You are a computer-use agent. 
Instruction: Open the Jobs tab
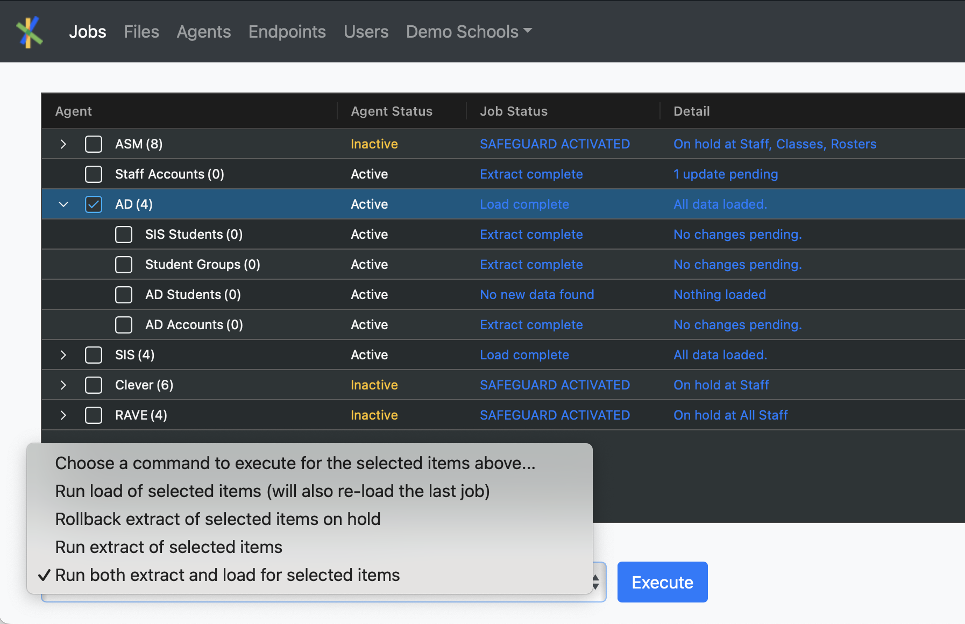point(87,32)
